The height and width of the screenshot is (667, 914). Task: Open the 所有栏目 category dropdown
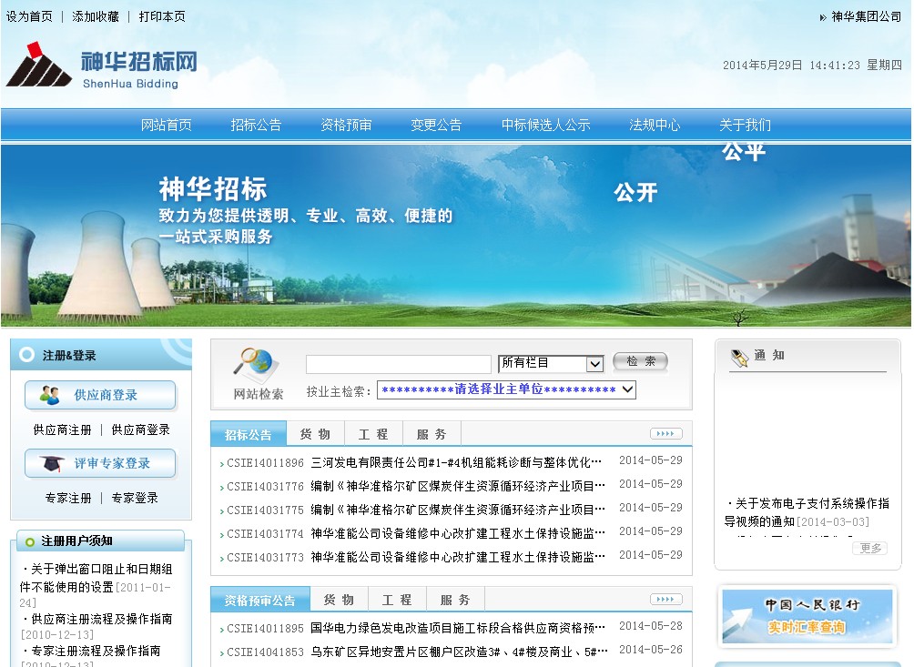[x=551, y=363]
